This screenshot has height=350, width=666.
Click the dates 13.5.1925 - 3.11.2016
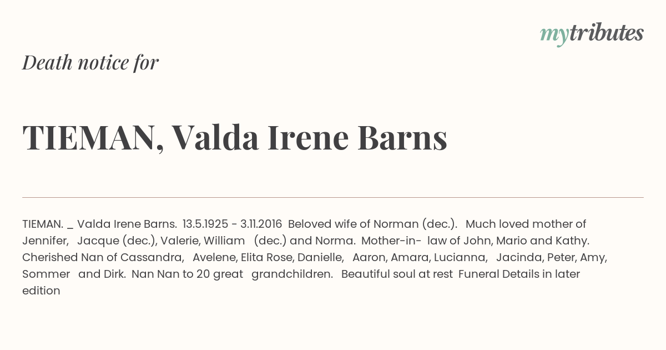coord(232,224)
